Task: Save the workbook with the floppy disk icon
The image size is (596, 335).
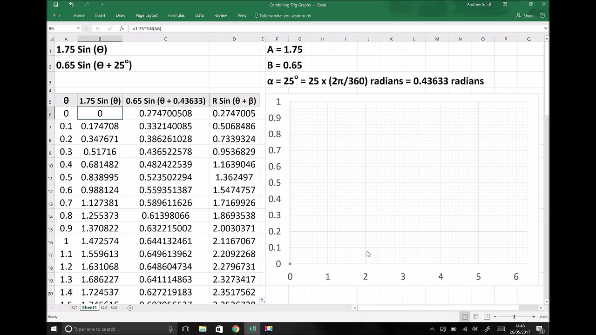Action: coord(56,5)
